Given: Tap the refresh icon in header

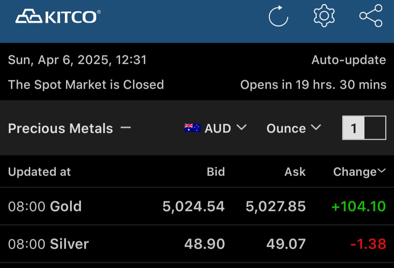Looking at the screenshot, I should (x=278, y=16).
